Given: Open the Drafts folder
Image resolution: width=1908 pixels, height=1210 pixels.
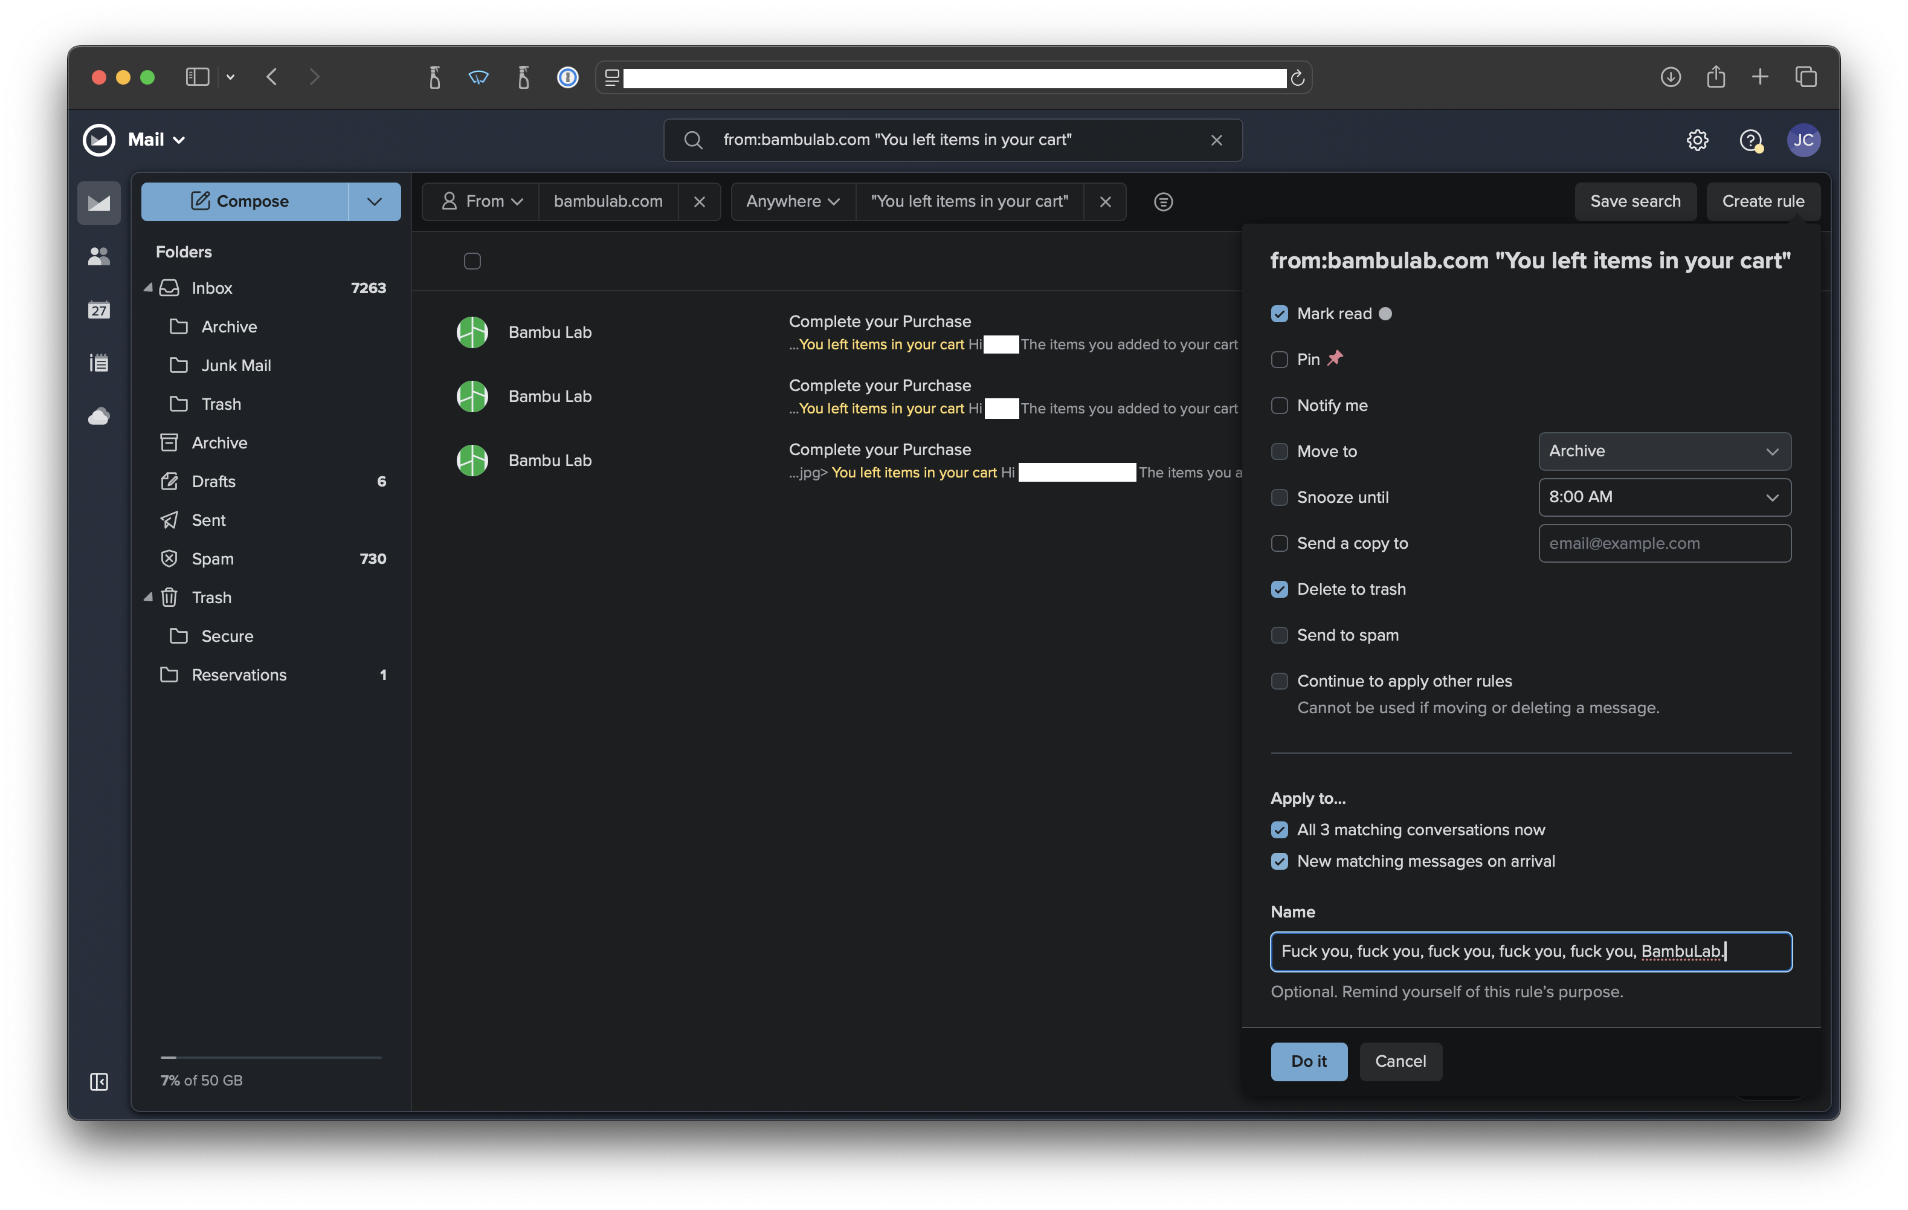Looking at the screenshot, I should [271, 482].
